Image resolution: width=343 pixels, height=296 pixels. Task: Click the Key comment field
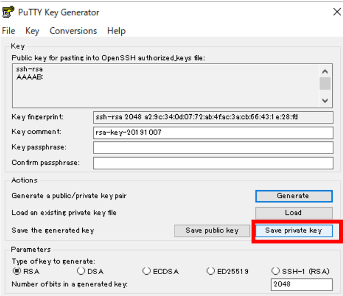[213, 133]
